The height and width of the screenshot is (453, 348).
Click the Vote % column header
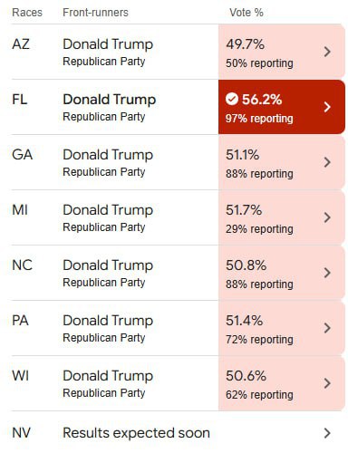(x=246, y=13)
